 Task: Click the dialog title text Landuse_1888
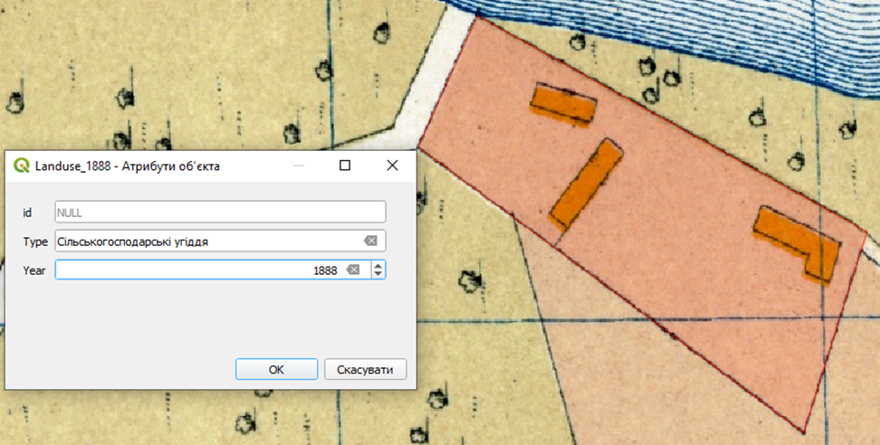(x=127, y=166)
